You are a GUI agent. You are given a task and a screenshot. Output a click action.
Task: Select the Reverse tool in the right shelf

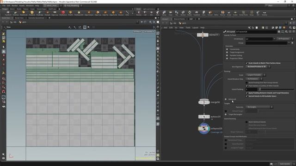(222, 13)
